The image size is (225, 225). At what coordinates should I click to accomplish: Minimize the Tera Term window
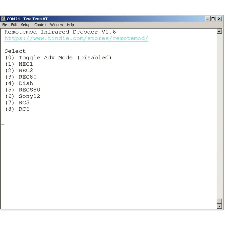pos(207,19)
